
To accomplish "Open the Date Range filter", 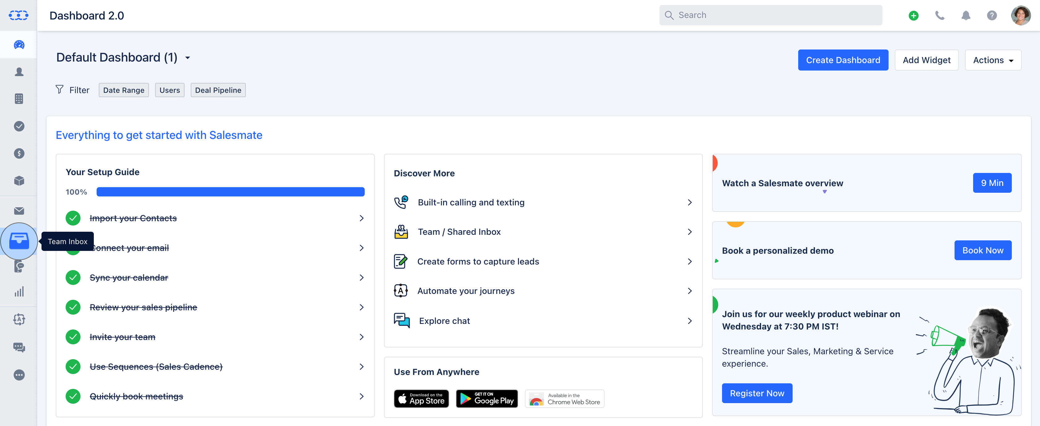I will 124,90.
